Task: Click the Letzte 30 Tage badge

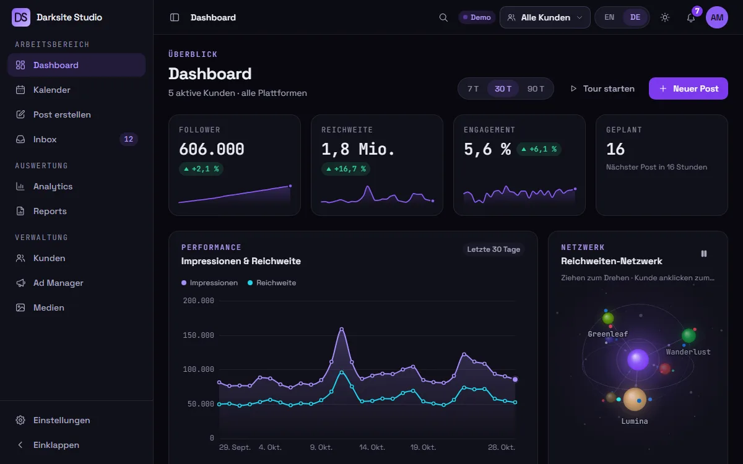Action: coord(493,249)
